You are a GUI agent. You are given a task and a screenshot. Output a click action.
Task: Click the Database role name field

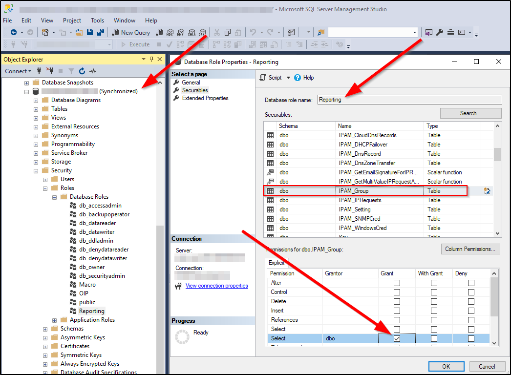point(410,100)
